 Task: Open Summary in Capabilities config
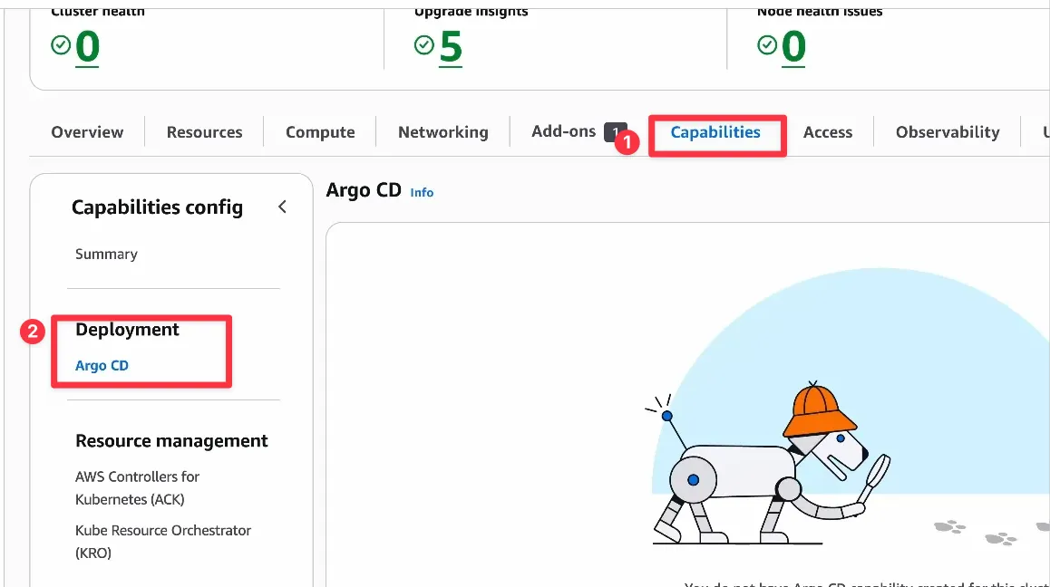(x=106, y=255)
